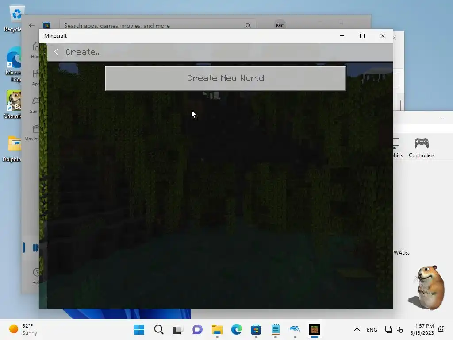
Task: Open Microsoft Store from taskbar
Action: click(x=256, y=329)
